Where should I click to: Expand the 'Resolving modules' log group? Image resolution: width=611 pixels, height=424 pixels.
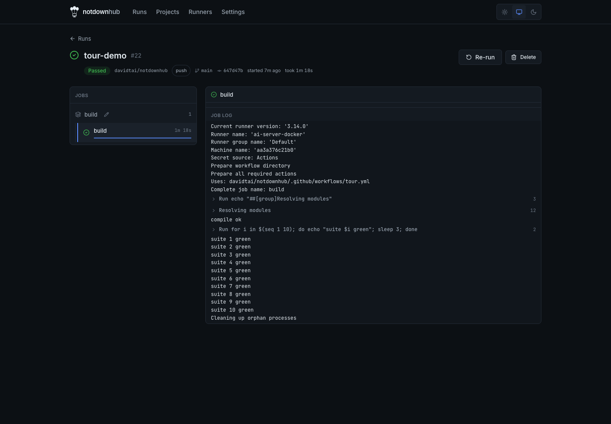tap(373, 210)
